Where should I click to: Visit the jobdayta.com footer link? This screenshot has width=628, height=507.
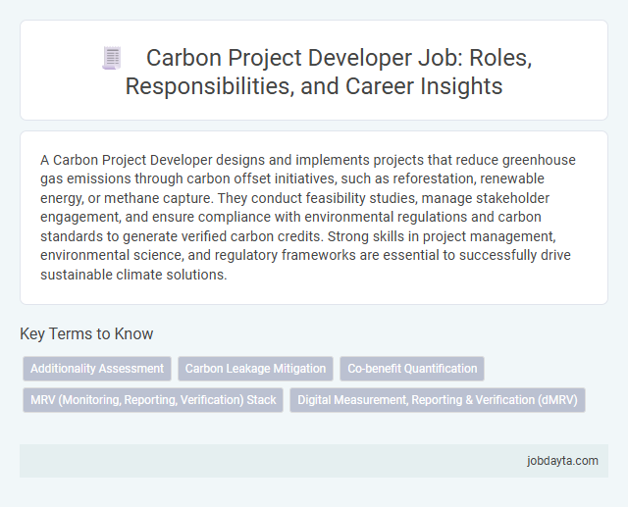pos(562,461)
